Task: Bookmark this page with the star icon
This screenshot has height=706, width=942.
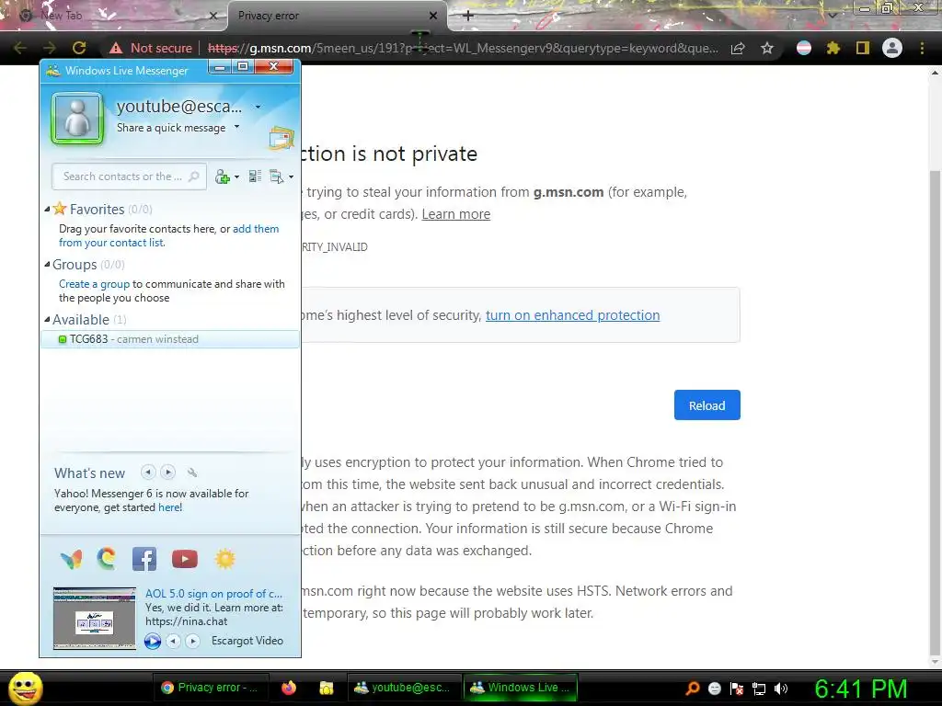Action: [767, 48]
